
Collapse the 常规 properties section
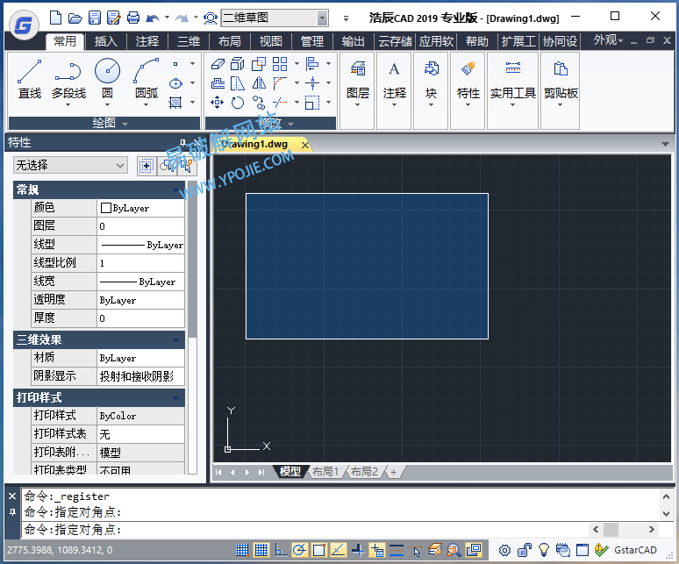tap(176, 189)
